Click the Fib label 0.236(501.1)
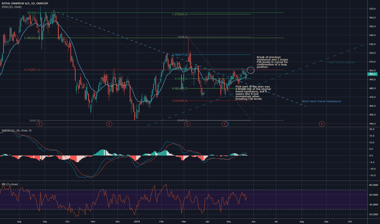Screen dimensions: 380x224 pyautogui.click(x=32, y=70)
